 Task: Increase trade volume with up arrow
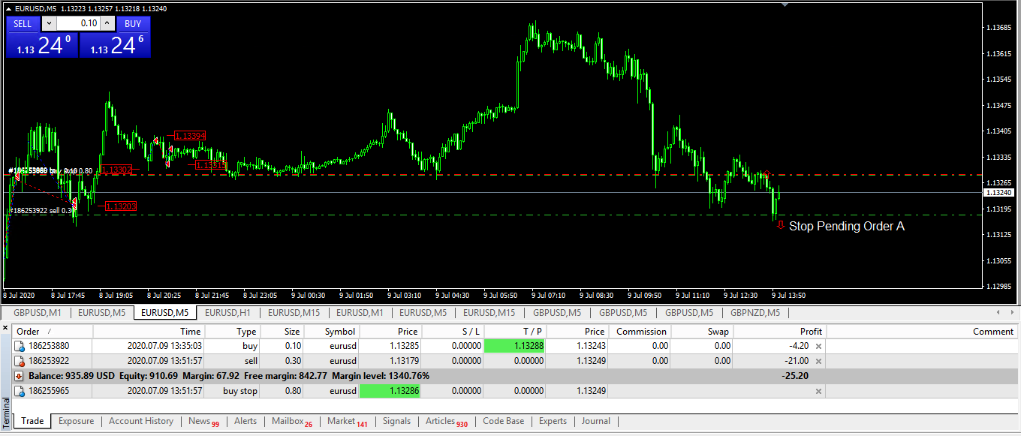coord(107,23)
